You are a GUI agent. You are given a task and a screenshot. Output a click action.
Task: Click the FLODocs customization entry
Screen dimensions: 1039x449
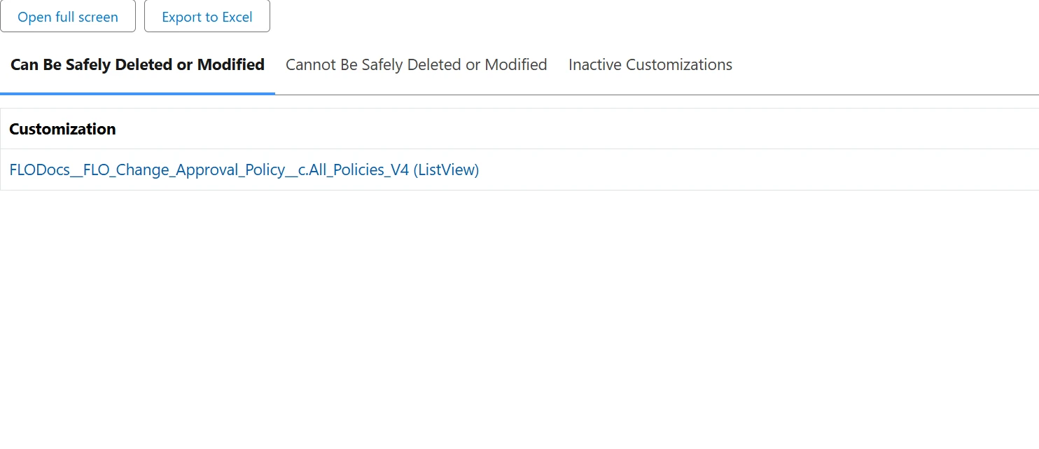pos(244,170)
